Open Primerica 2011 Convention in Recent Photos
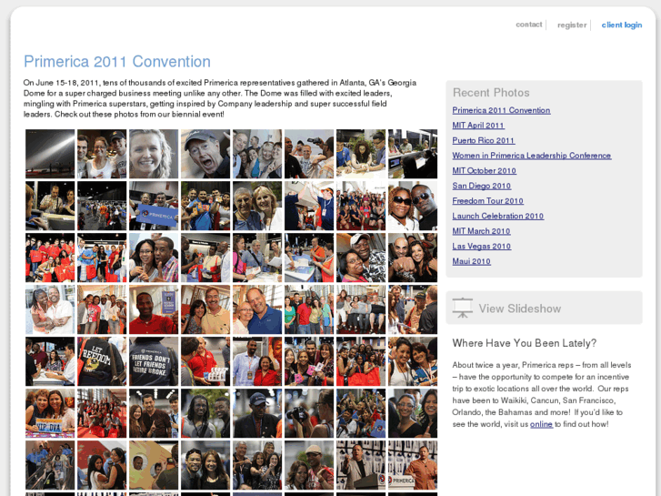The image size is (661, 496). [x=501, y=110]
